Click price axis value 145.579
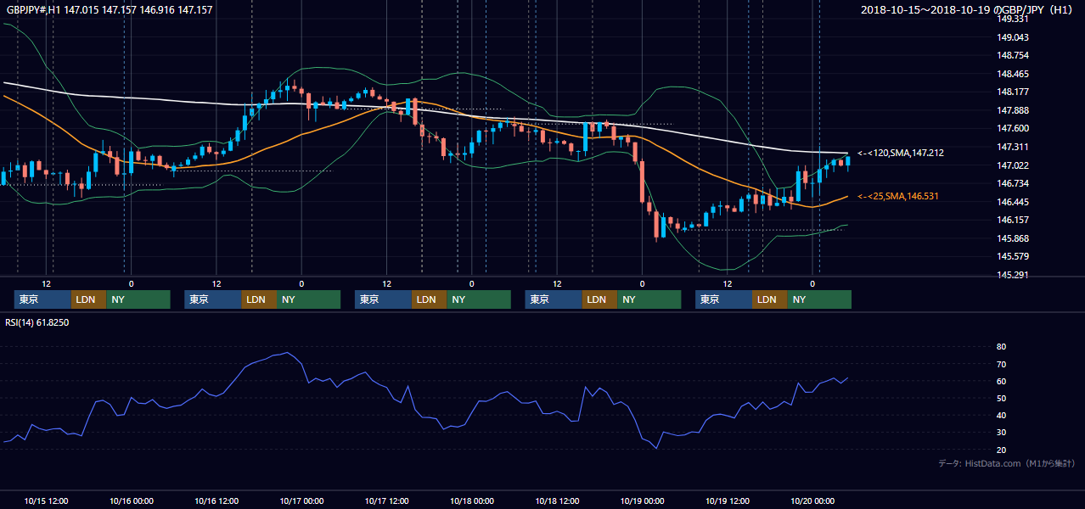The width and height of the screenshot is (1085, 509). pyautogui.click(x=1013, y=257)
